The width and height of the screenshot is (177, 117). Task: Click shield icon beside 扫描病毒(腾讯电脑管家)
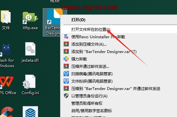coord(66,74)
